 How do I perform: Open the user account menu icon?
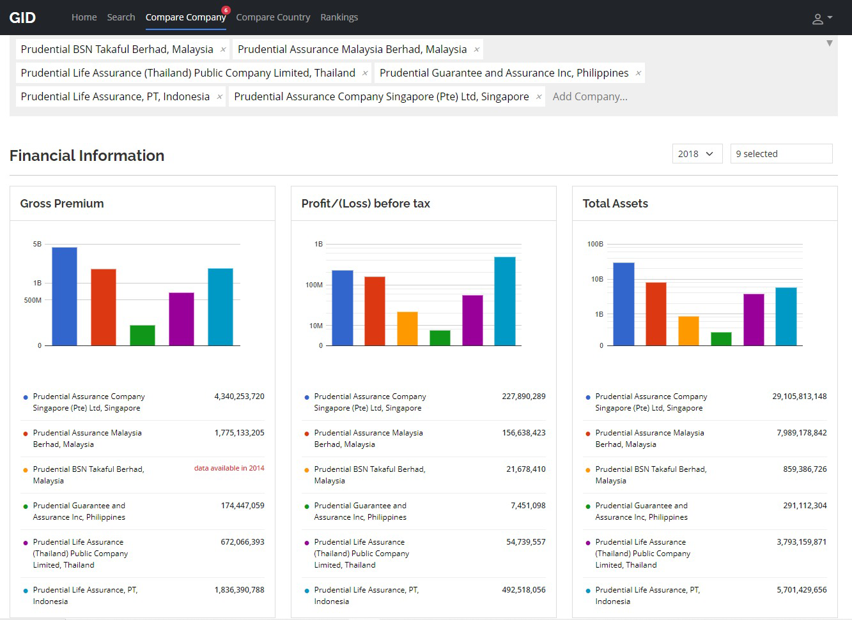(821, 18)
